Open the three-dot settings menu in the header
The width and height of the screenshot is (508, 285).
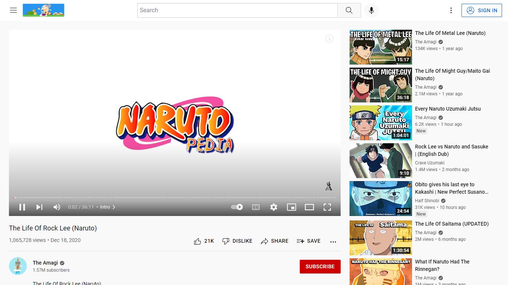(451, 10)
